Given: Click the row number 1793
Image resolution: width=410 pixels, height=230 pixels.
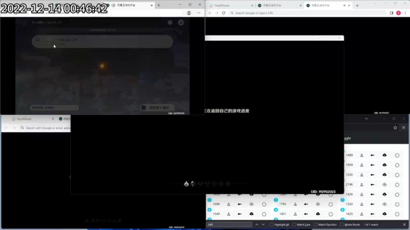Looking at the screenshot, I should point(283,204).
